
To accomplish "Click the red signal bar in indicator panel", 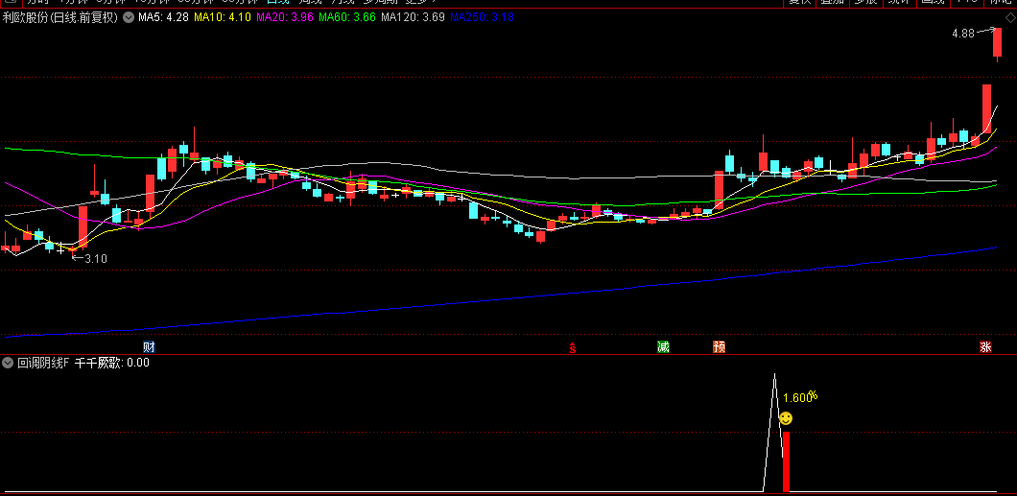I will pos(786,461).
